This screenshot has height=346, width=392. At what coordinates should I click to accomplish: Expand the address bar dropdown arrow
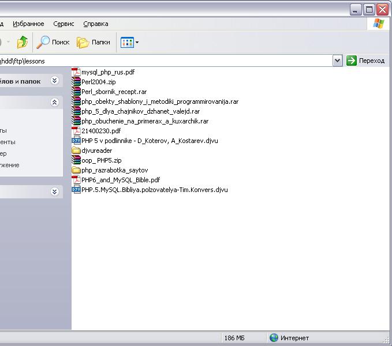[x=338, y=61]
